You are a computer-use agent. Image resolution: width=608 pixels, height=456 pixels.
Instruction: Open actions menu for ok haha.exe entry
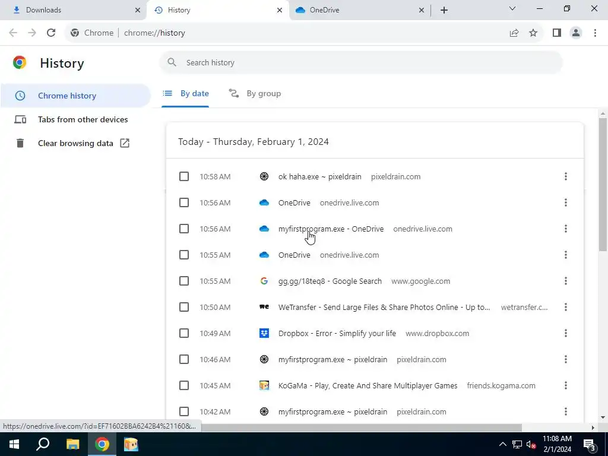pyautogui.click(x=566, y=176)
